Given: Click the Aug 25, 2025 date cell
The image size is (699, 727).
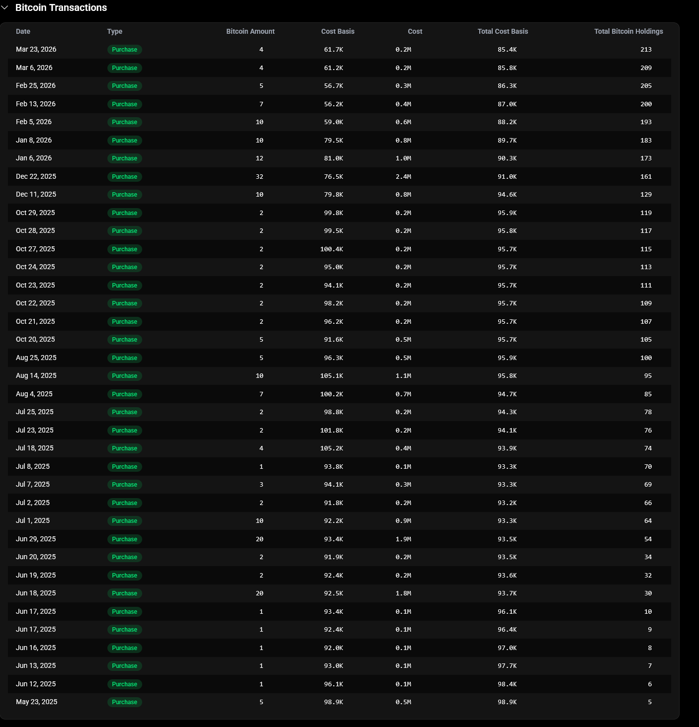Looking at the screenshot, I should [x=36, y=358].
